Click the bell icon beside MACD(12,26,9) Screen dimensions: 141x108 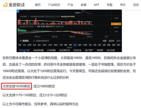click(21, 26)
